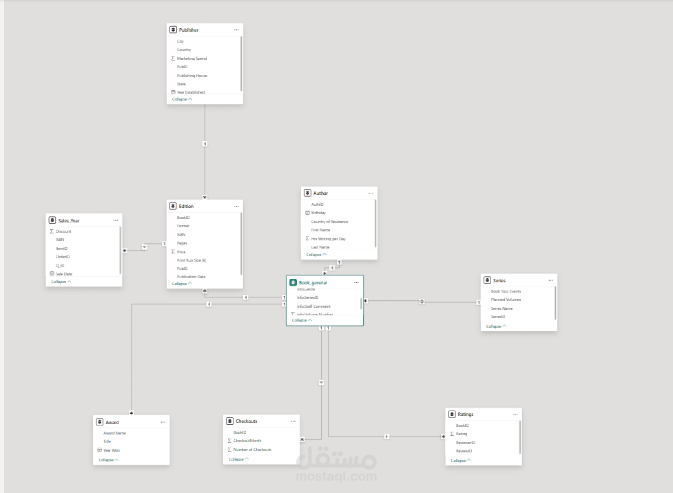This screenshot has width=673, height=493.
Task: Click the Edition table icon
Action: (173, 206)
